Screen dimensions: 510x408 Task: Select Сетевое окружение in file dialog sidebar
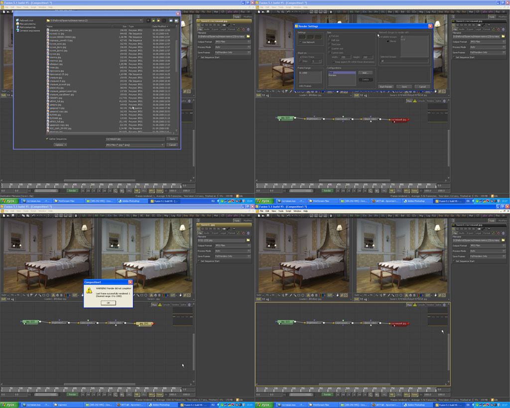tap(29, 31)
